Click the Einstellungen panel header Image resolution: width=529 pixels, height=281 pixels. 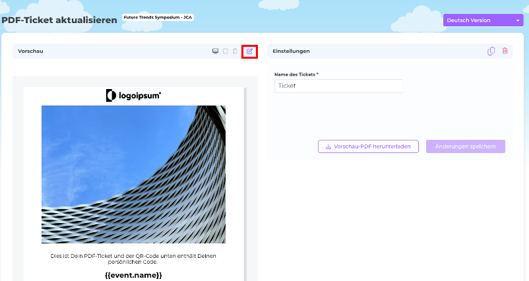coord(369,51)
